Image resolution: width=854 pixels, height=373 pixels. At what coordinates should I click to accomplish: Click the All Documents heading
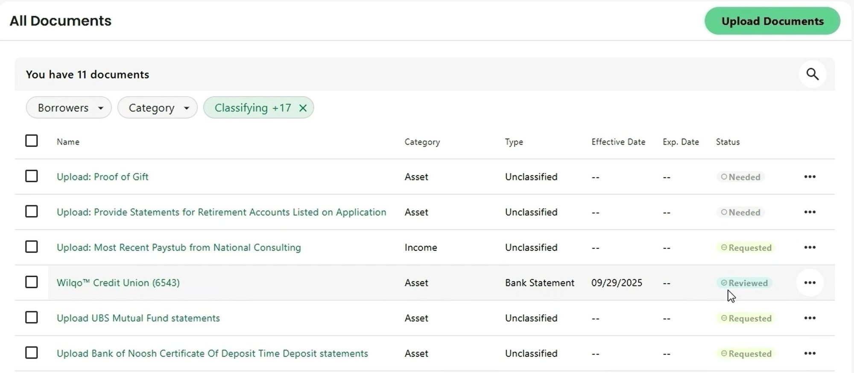pos(60,21)
